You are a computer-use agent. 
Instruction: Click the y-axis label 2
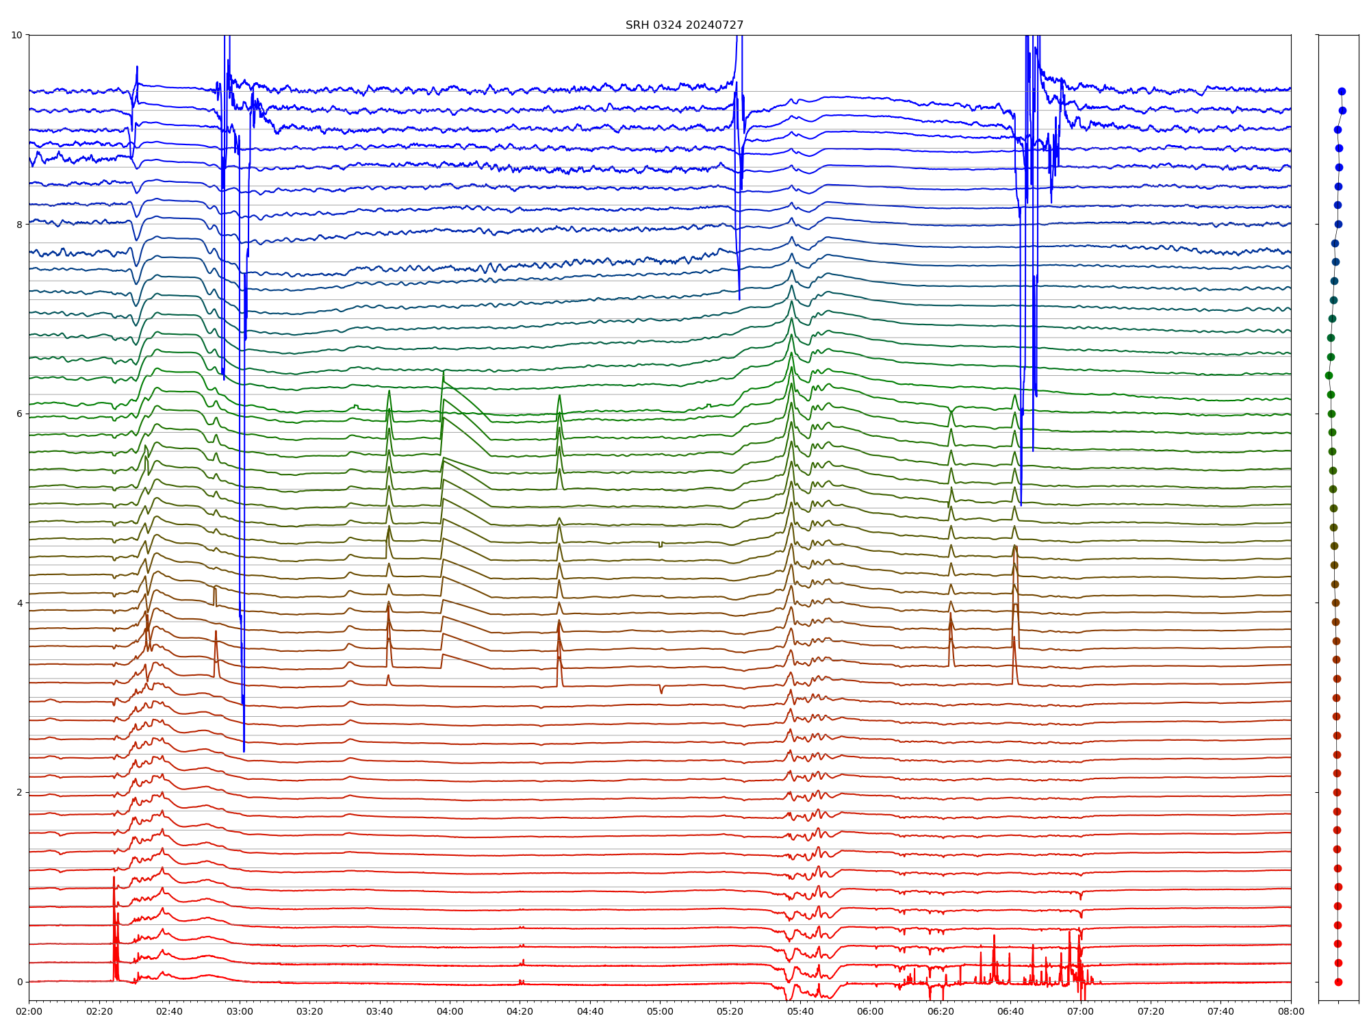point(19,792)
